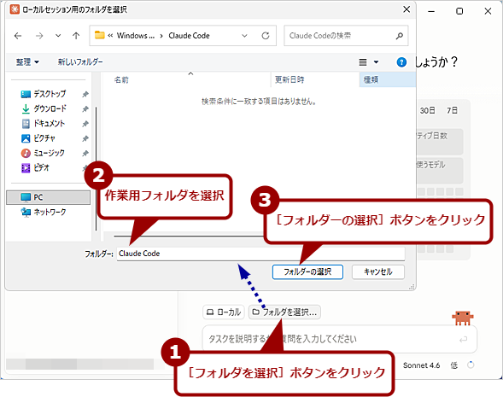Click フォルダを選択... button in Claude window
503x397 pixels.
point(284,312)
